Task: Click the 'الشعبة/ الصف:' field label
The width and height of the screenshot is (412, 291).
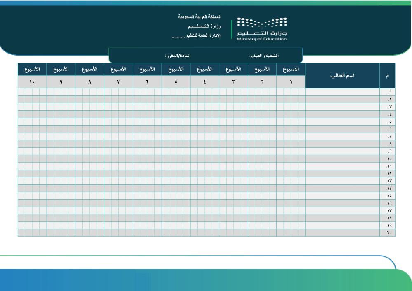Action: pos(264,55)
